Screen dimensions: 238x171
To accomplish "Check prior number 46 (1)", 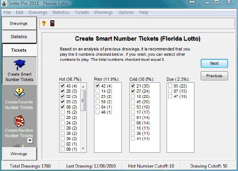I will point(98,112).
